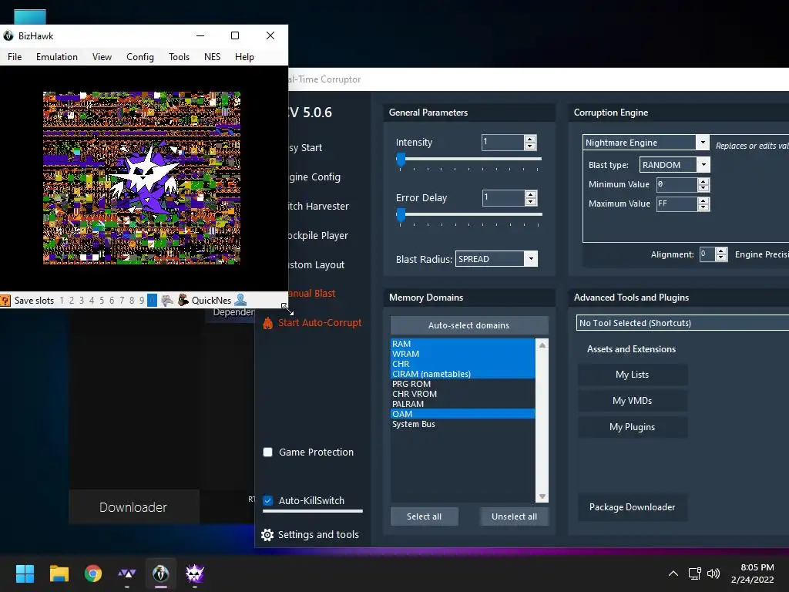Open My VMDs
The width and height of the screenshot is (789, 592).
pos(633,401)
